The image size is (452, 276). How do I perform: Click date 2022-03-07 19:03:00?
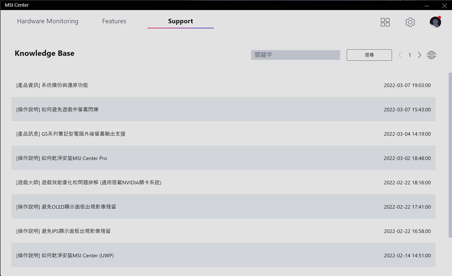coord(407,85)
